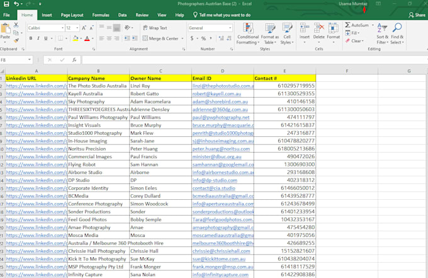This screenshot has height=278, width=428.
Task: Open the File tab
Action: tap(6, 15)
